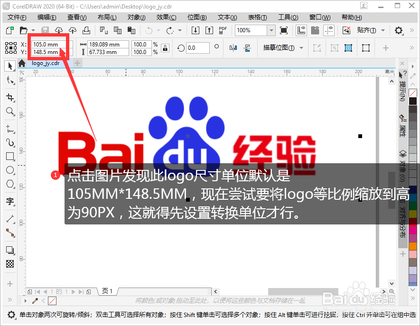Select the Transparency checkerboard tool

(x=10, y=264)
